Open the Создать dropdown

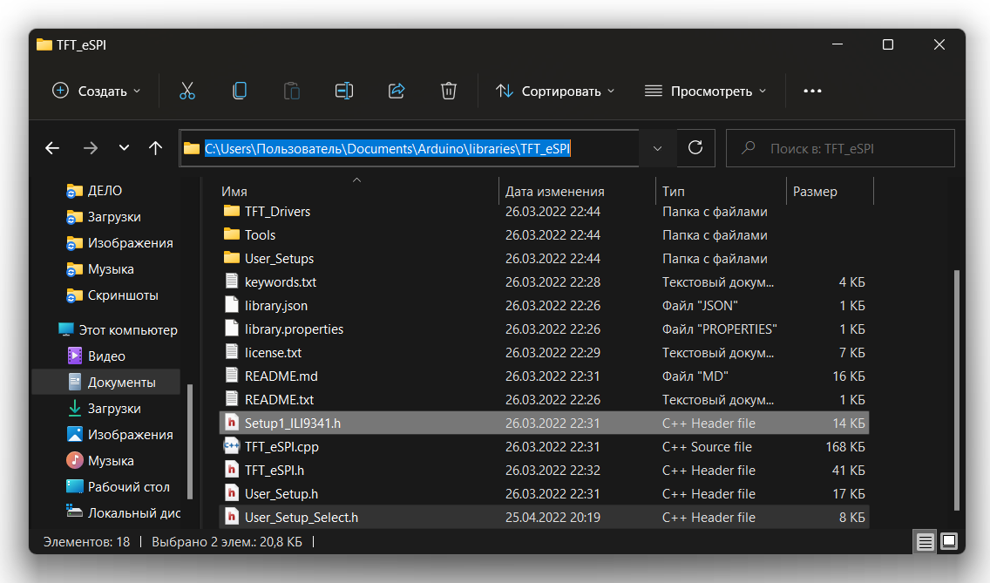(97, 91)
